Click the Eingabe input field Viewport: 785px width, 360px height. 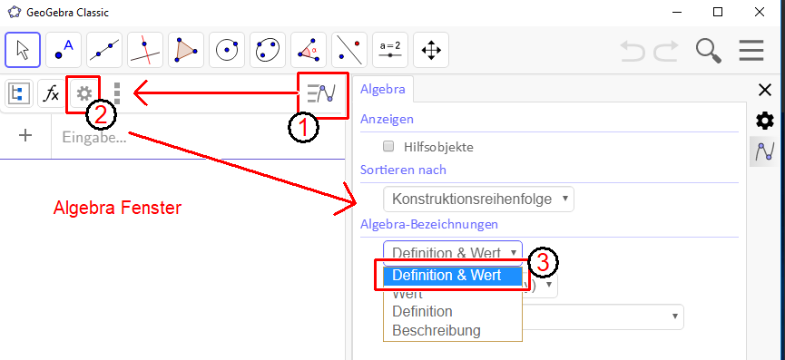point(198,137)
